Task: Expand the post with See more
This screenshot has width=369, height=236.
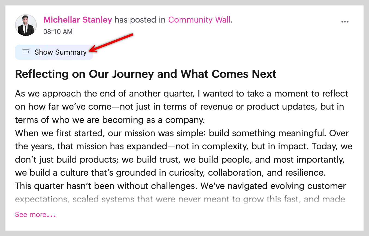Action: pos(31,215)
